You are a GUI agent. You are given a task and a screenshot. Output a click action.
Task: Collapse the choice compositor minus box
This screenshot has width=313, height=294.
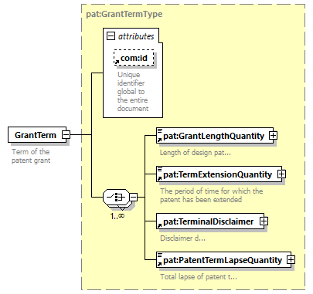(133, 198)
